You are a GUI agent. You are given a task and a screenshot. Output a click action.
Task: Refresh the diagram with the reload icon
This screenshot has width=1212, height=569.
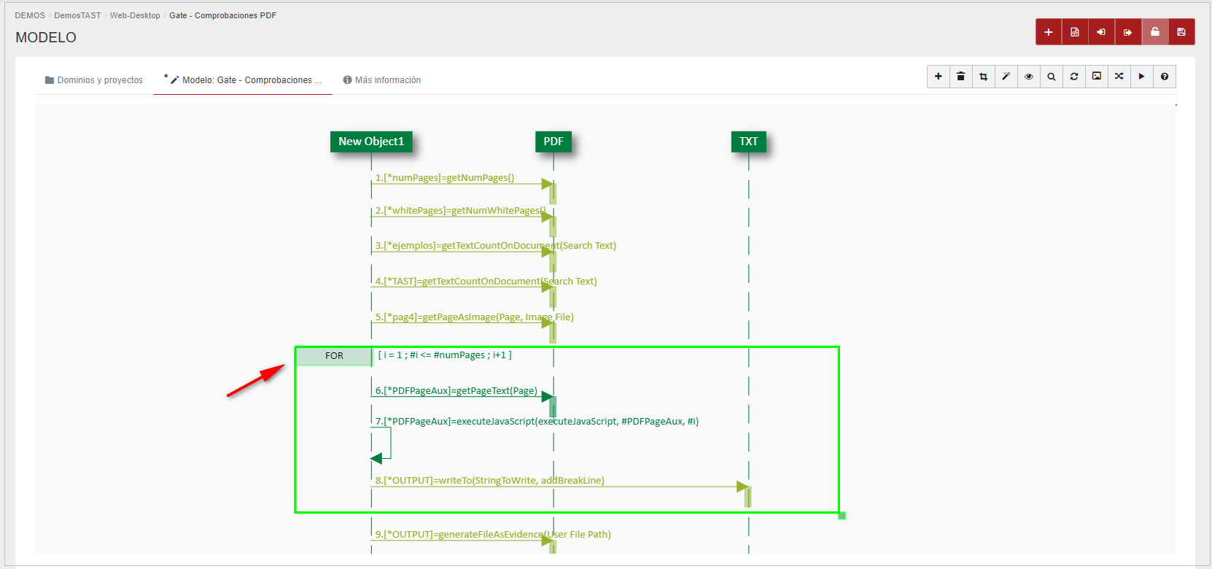[x=1074, y=77]
